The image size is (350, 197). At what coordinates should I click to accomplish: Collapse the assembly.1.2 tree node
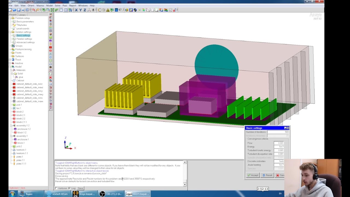pos(11,126)
